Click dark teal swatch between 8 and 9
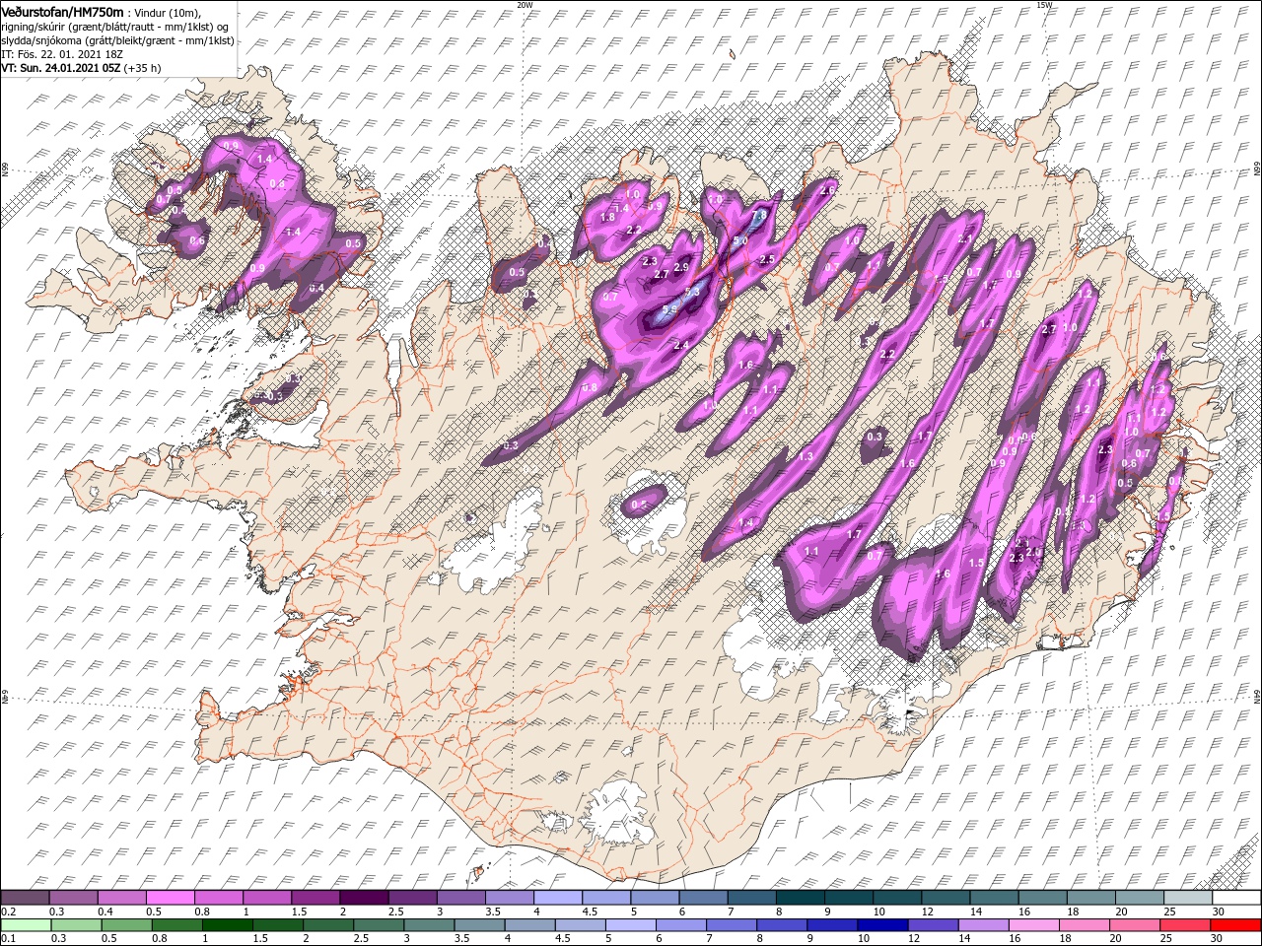Image resolution: width=1262 pixels, height=946 pixels. [x=799, y=897]
